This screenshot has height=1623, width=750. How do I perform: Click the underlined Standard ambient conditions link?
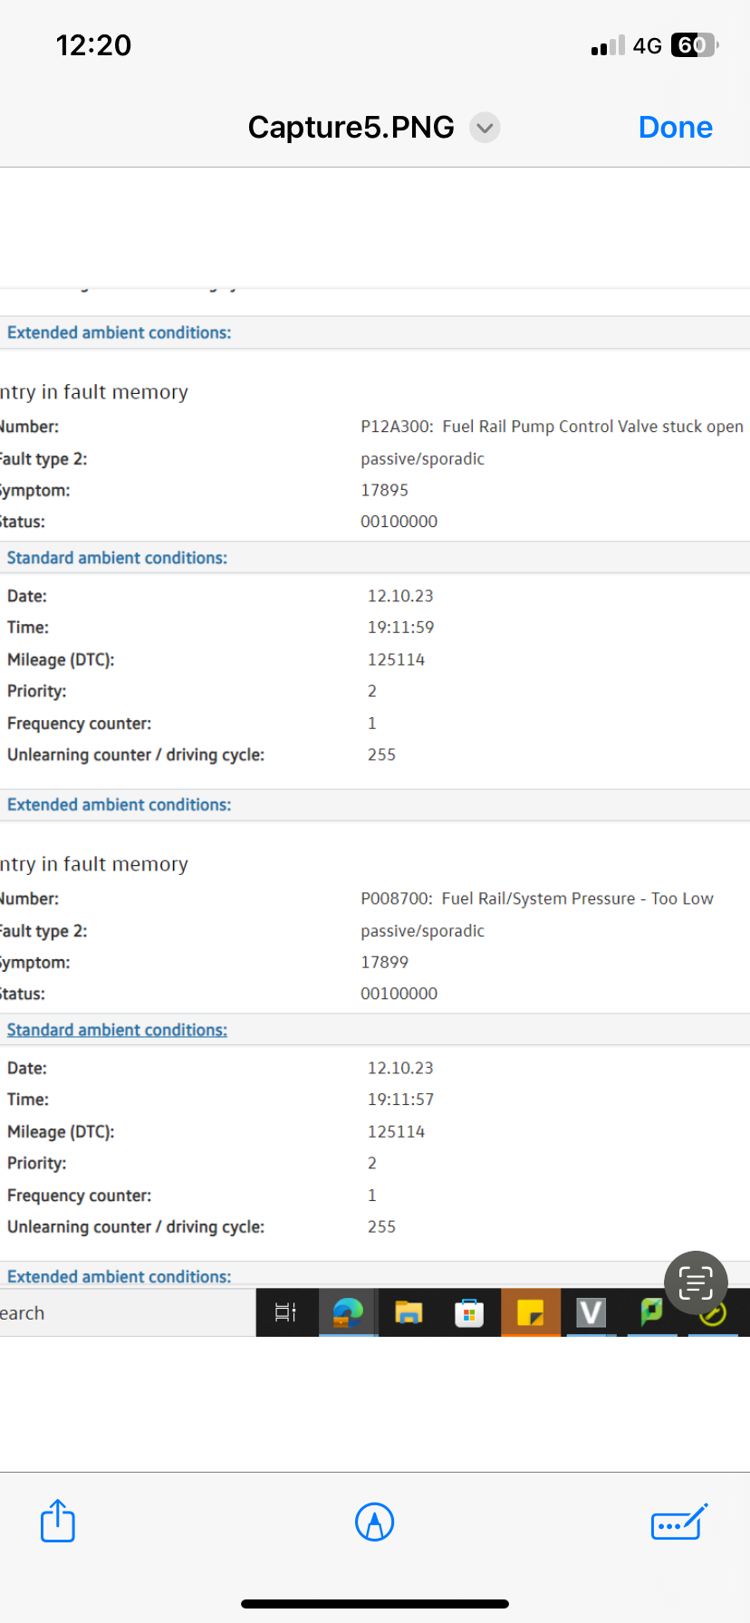coord(117,1030)
